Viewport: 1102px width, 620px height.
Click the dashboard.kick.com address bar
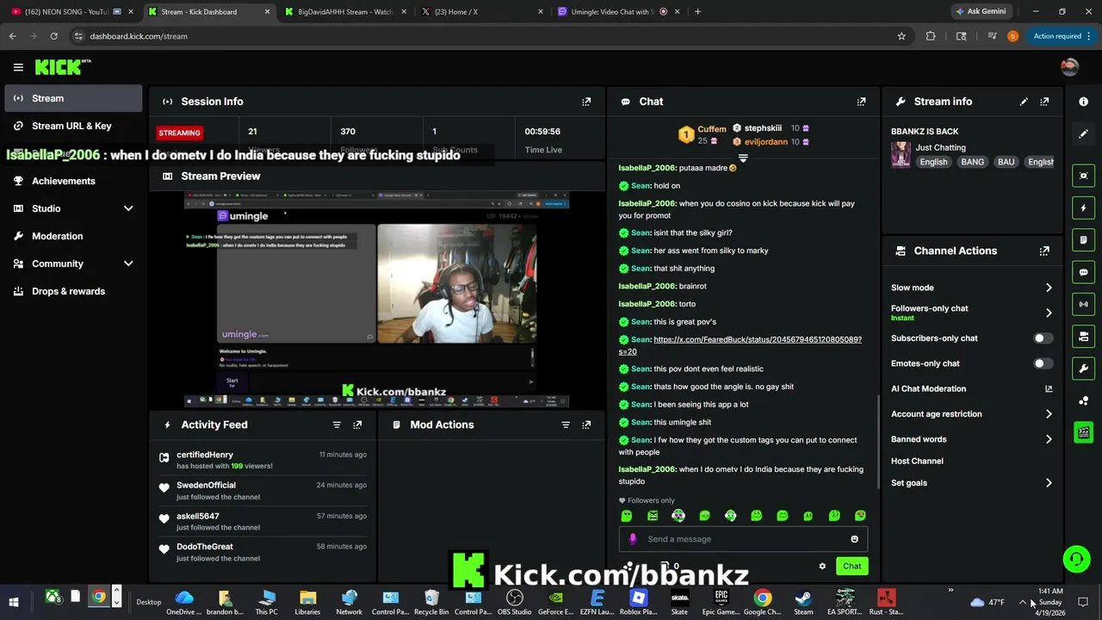pyautogui.click(x=482, y=36)
